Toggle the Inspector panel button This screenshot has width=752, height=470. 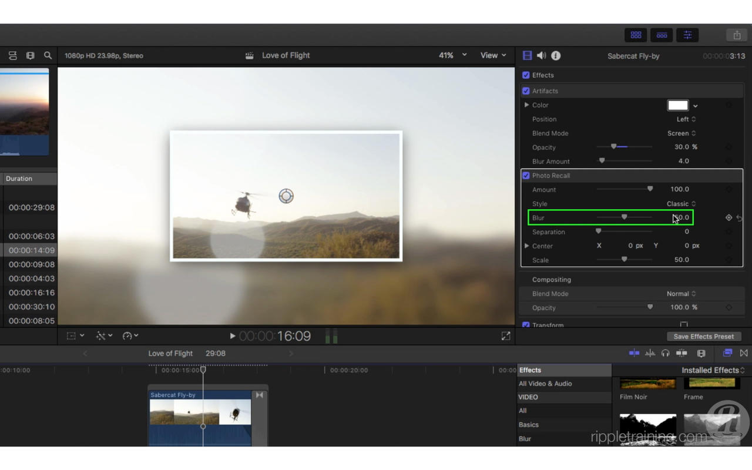tap(687, 35)
